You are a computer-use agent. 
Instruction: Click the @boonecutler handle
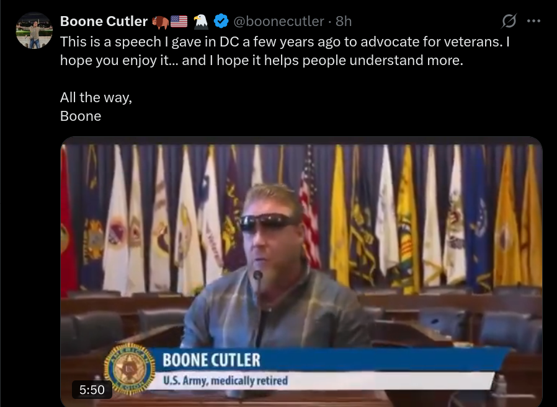(x=278, y=21)
